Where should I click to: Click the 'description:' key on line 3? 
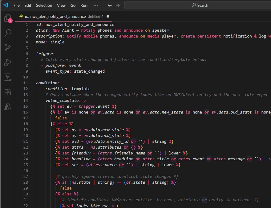click(50, 36)
